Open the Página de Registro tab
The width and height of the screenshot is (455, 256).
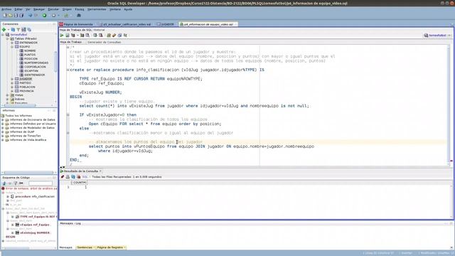tap(110, 247)
